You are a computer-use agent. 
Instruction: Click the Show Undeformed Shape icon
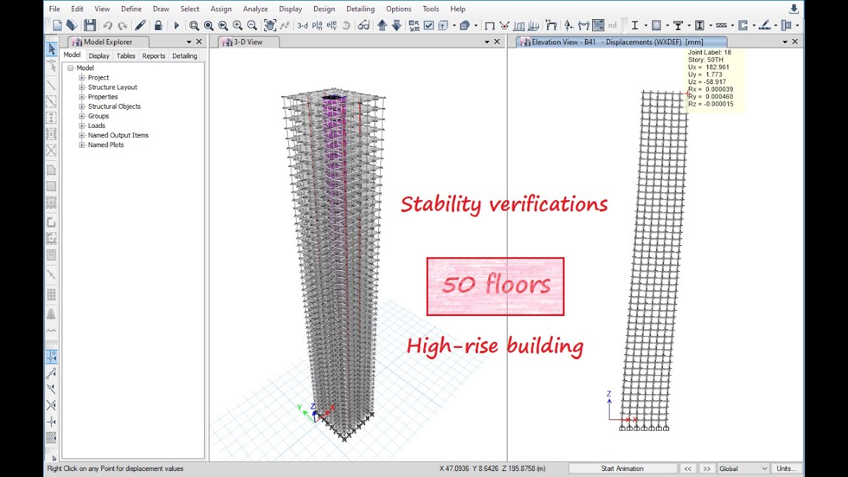point(490,25)
